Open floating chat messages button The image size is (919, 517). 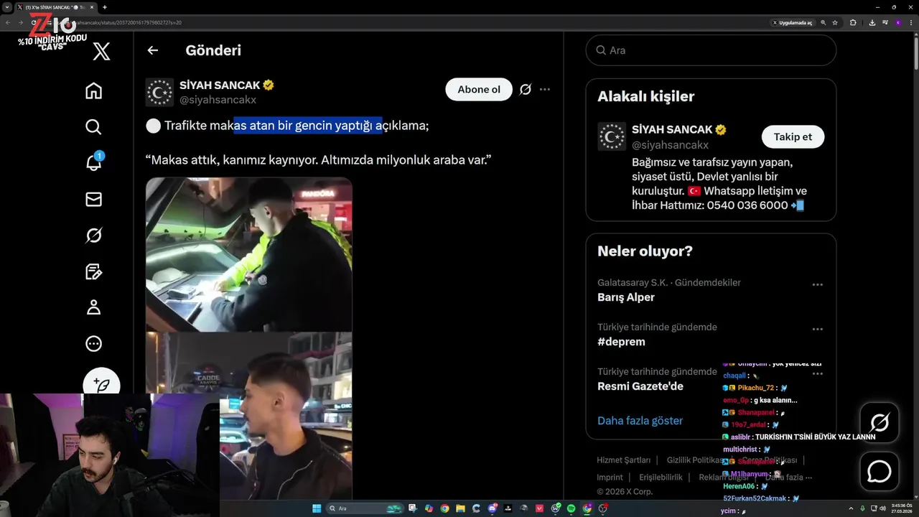click(x=880, y=472)
